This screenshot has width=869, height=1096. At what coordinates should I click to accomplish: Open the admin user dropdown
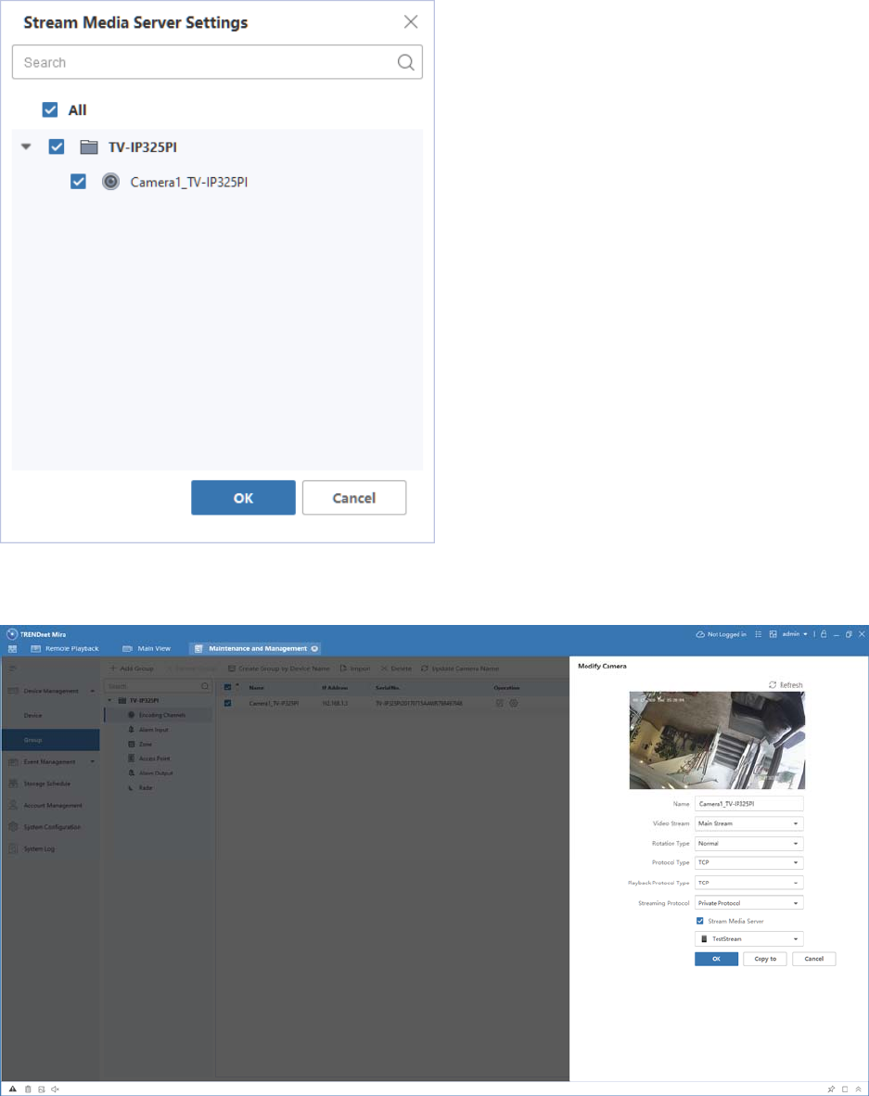tap(795, 634)
